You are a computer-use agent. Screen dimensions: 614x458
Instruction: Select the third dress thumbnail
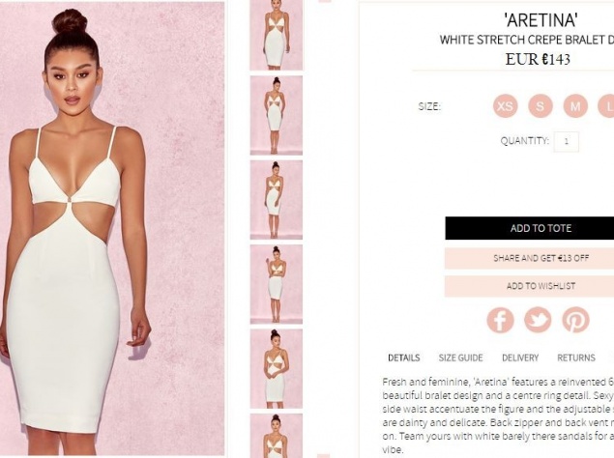(277, 200)
